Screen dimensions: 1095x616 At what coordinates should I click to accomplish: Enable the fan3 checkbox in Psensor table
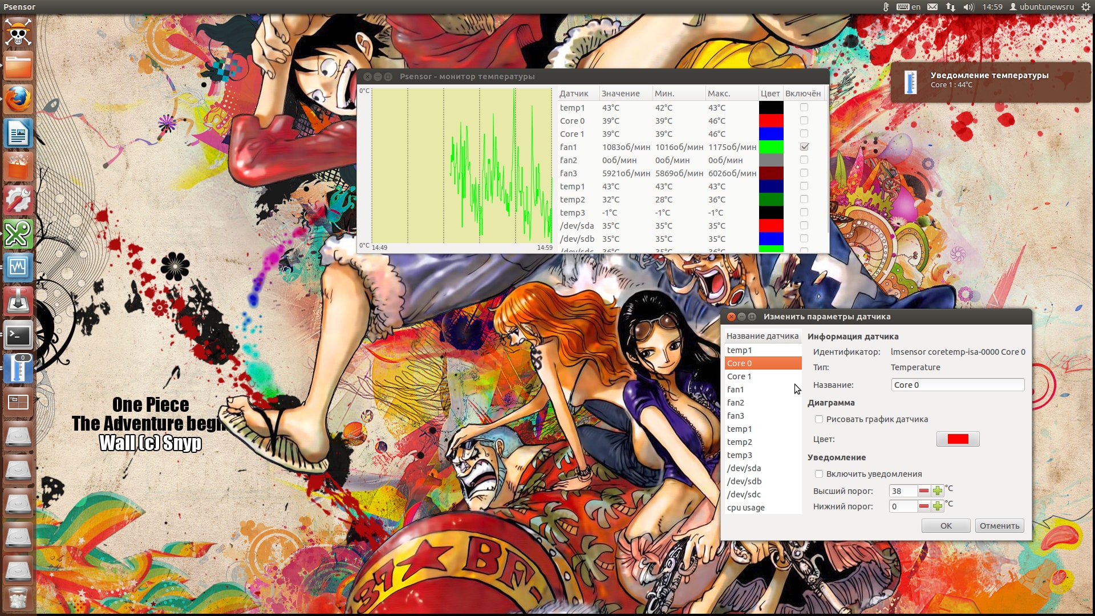point(804,173)
